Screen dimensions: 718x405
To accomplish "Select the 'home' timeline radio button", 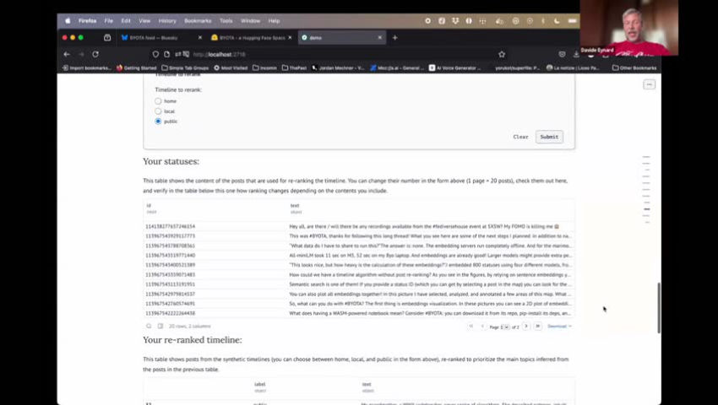I will 158,101.
